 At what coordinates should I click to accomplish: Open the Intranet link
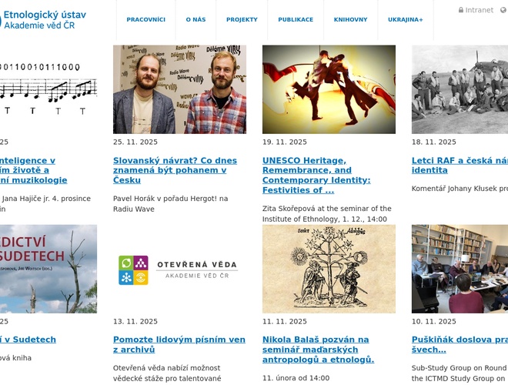coord(480,10)
